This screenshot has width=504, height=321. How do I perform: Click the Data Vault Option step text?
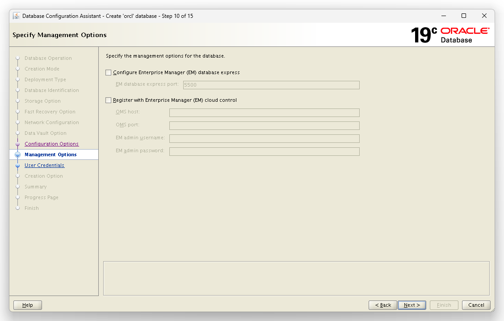pyautogui.click(x=45, y=133)
